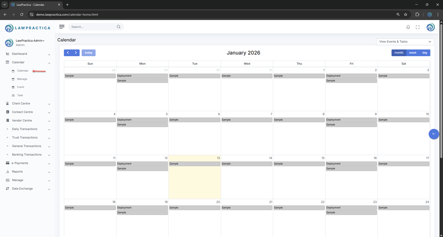The width and height of the screenshot is (443, 237).
Task: Click the notification bell icon
Action: pyautogui.click(x=408, y=27)
